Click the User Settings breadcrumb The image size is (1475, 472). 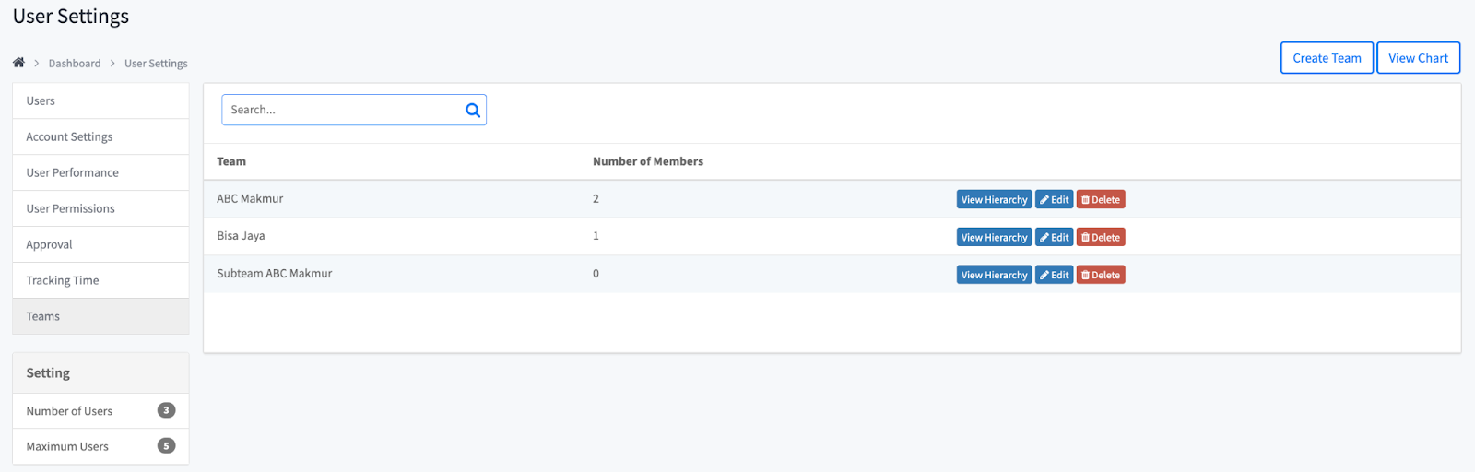(x=156, y=64)
